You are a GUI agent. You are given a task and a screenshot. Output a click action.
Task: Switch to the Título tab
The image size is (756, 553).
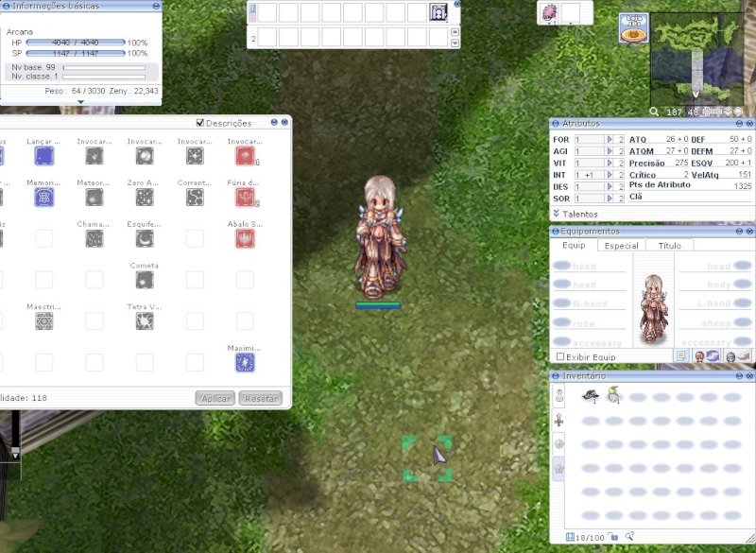(670, 246)
